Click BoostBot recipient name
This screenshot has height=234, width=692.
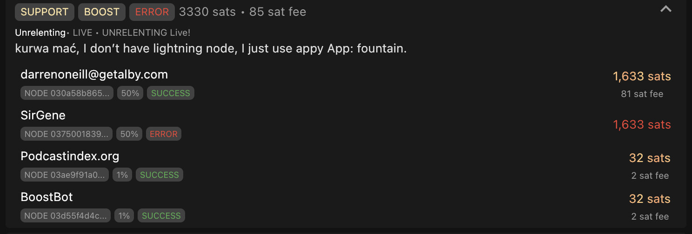point(47,197)
